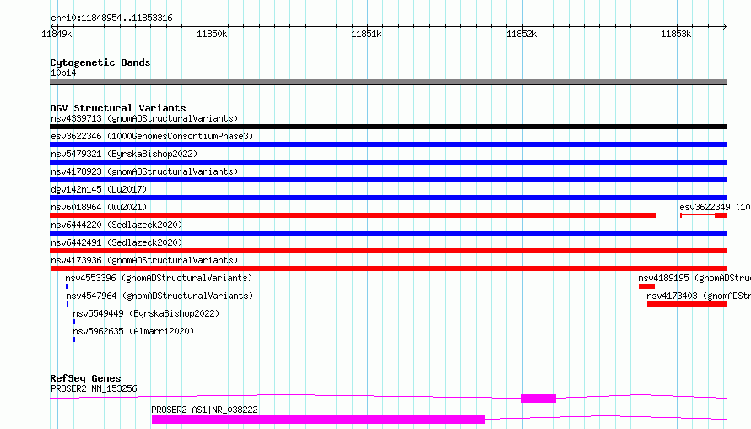Click the nsv6018964 Wu2021 label

(99, 207)
